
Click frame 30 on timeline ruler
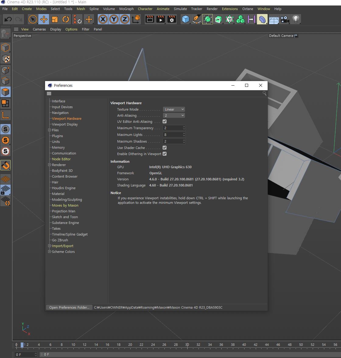pos(187,345)
